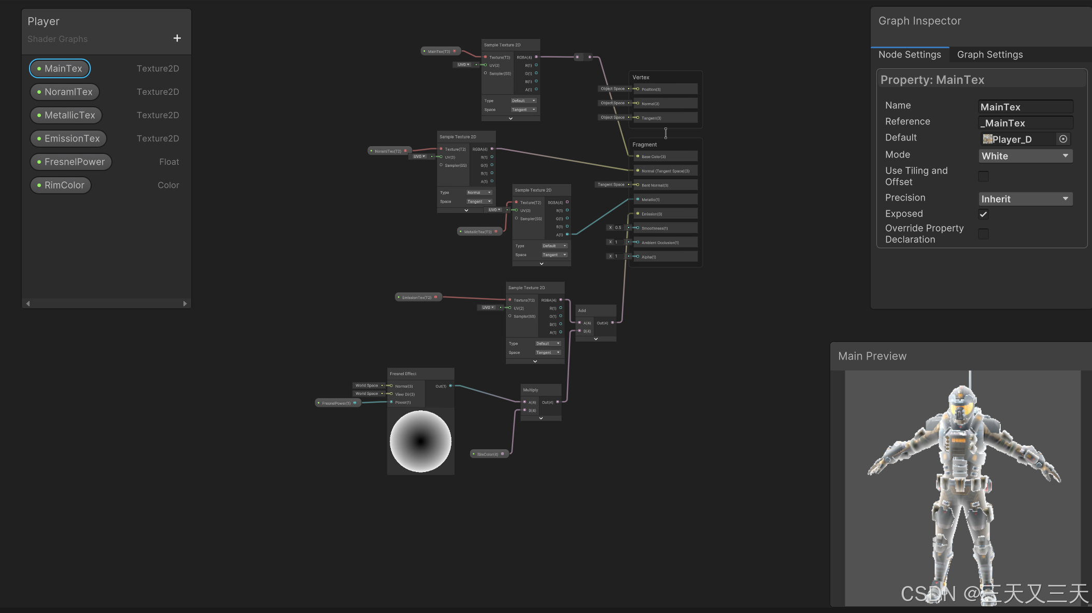Select the MetallicTex property in the blackboard
Screen dimensions: 1092x613
(66, 115)
